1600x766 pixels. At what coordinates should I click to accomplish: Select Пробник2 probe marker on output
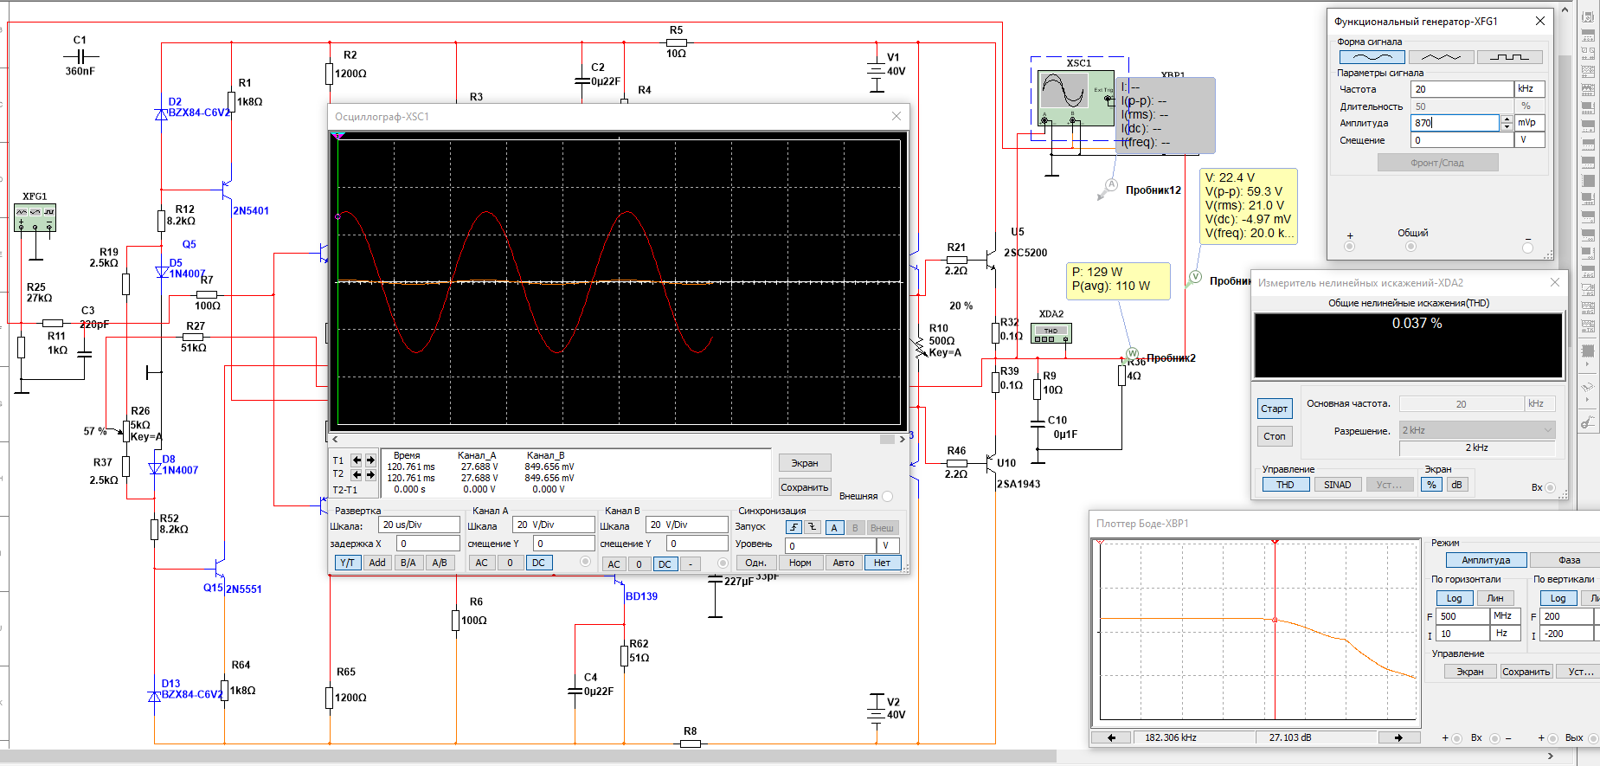pyautogui.click(x=1132, y=354)
